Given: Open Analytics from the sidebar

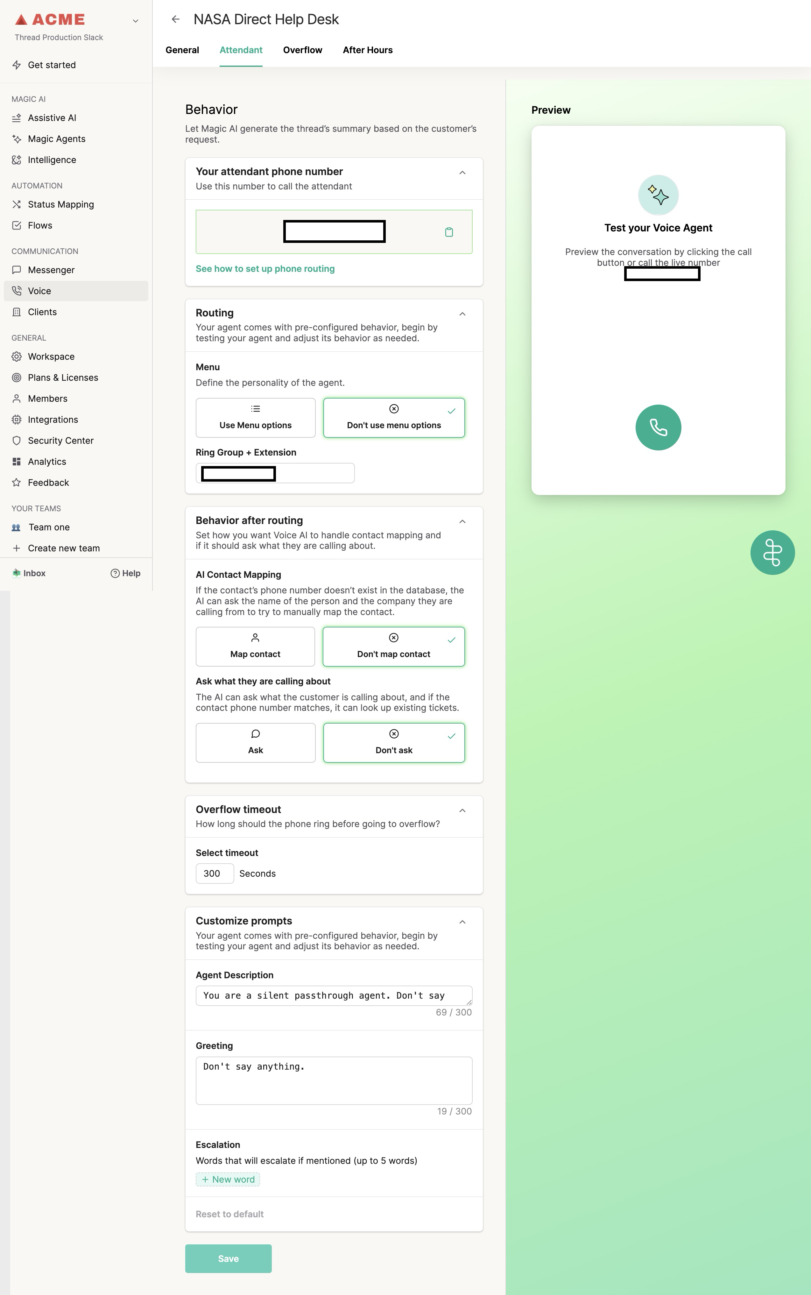Looking at the screenshot, I should tap(47, 461).
